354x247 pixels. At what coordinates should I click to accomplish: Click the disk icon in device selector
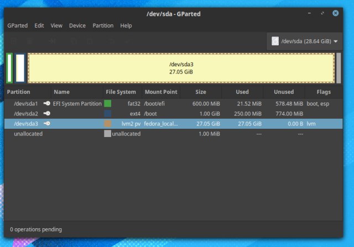click(275, 41)
